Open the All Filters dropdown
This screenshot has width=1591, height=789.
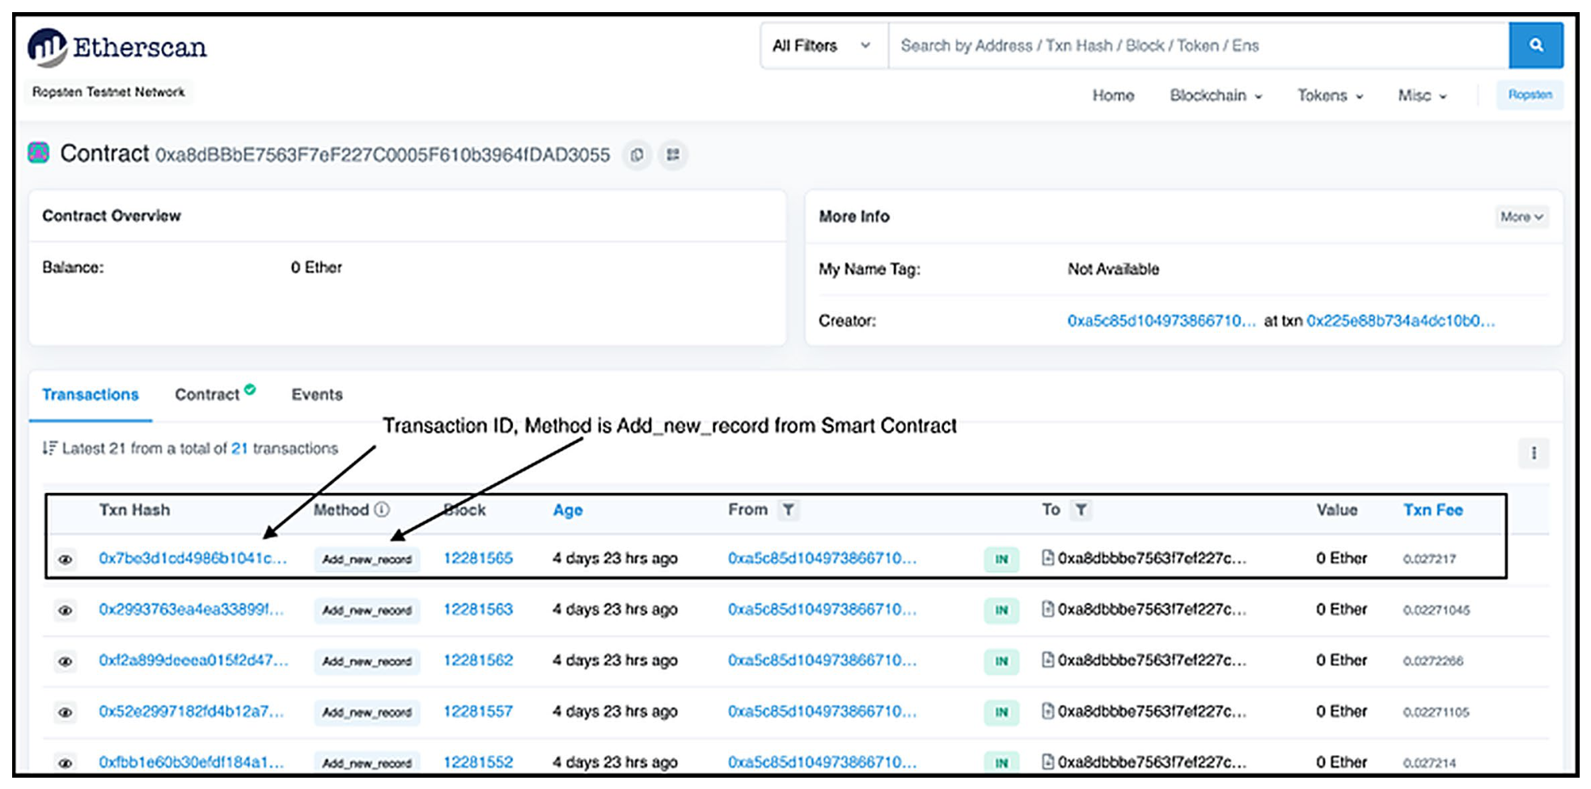point(824,45)
